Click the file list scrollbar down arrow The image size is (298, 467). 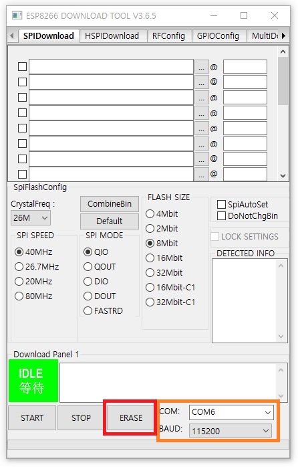point(283,176)
